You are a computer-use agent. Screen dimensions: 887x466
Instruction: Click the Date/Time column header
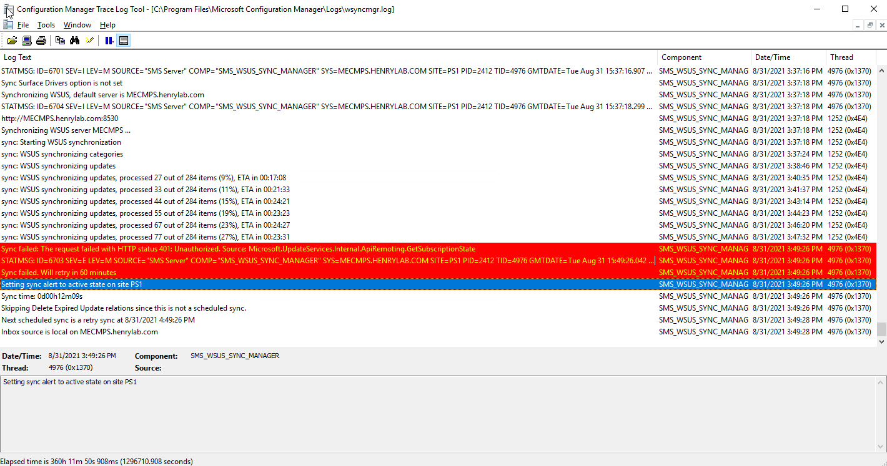point(787,57)
